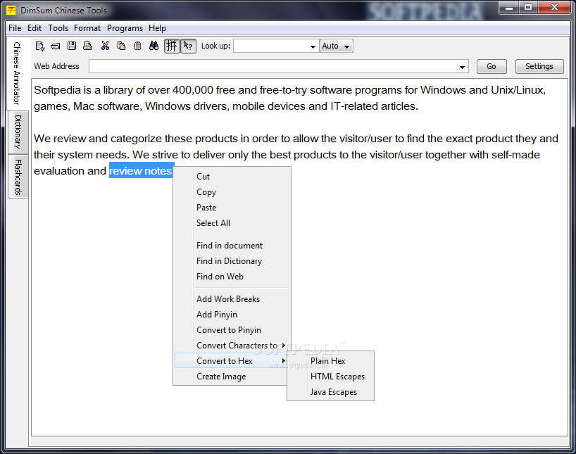Open the Help menu

[x=157, y=28]
